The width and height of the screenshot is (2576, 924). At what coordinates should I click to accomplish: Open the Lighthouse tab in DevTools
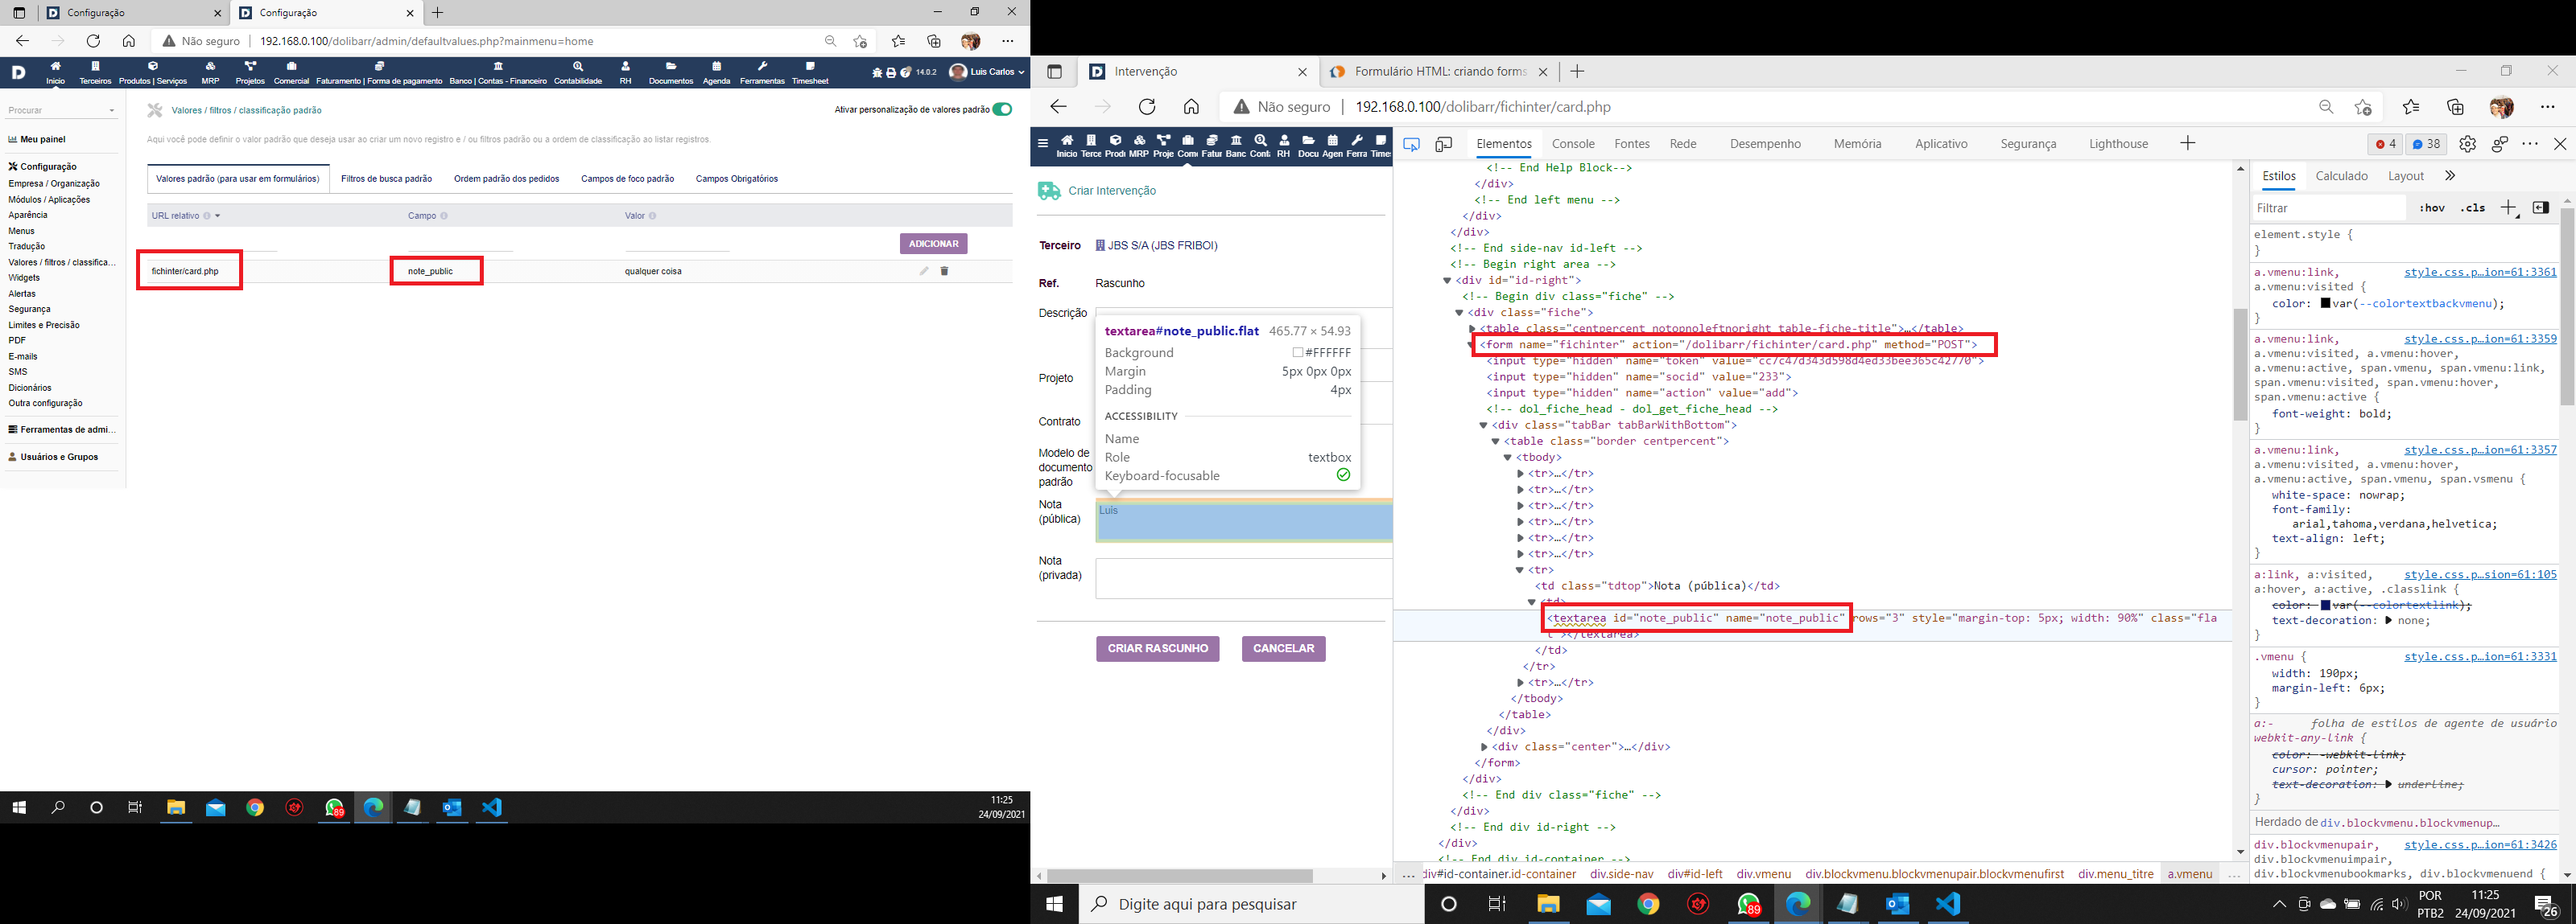click(2118, 144)
